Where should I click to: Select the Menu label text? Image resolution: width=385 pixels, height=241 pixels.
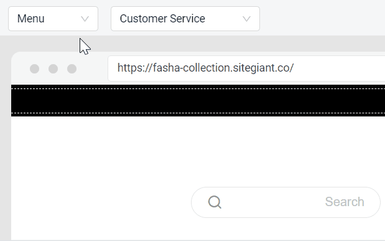tap(30, 19)
